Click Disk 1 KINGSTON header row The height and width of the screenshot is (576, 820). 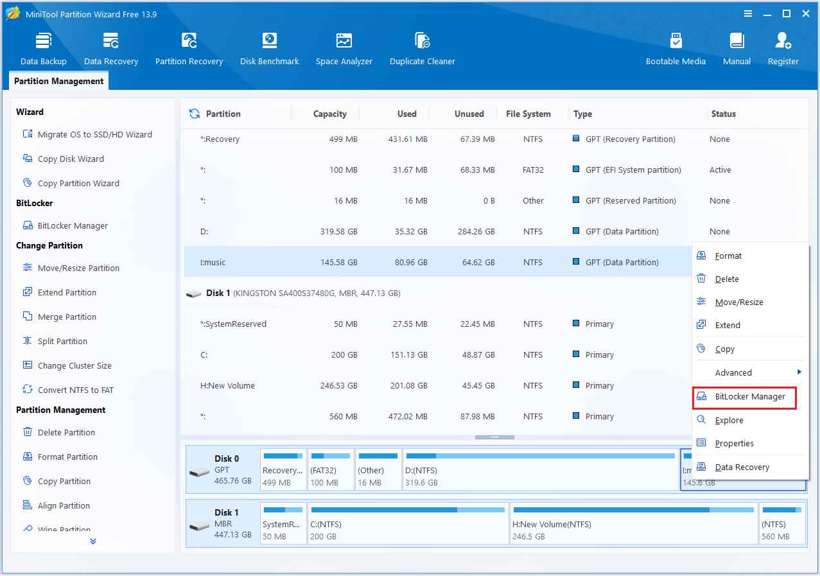tap(438, 293)
